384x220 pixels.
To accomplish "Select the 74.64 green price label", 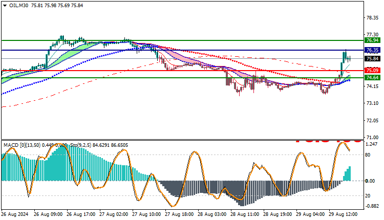I will click(372, 78).
